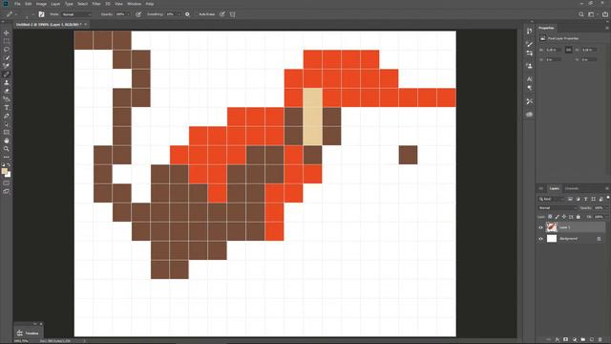
Task: Add a layer mask
Action: (x=566, y=340)
